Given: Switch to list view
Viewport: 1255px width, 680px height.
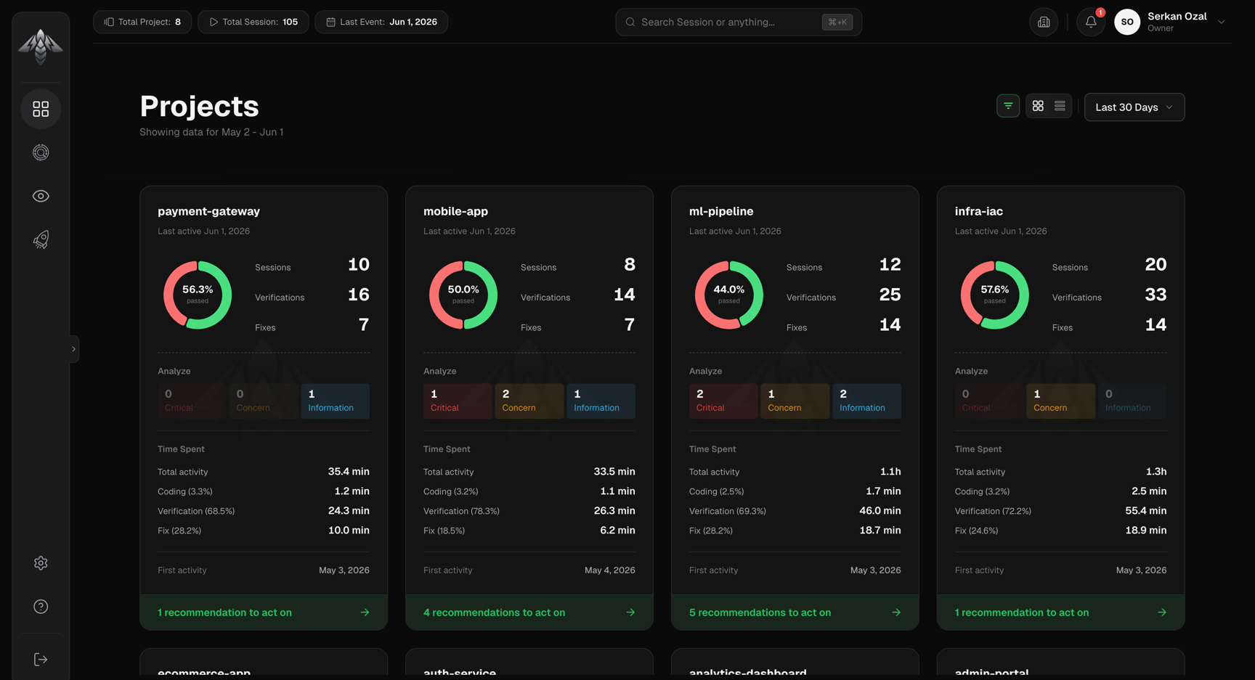Looking at the screenshot, I should tap(1060, 106).
